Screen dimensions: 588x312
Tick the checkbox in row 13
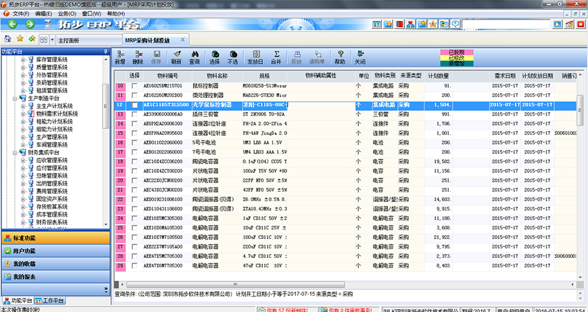(x=134, y=115)
